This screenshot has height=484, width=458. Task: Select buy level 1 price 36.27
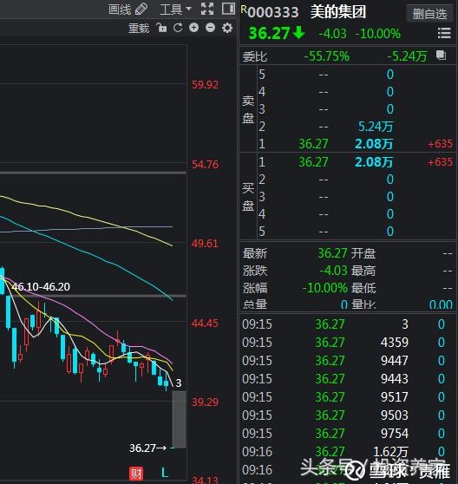(313, 161)
